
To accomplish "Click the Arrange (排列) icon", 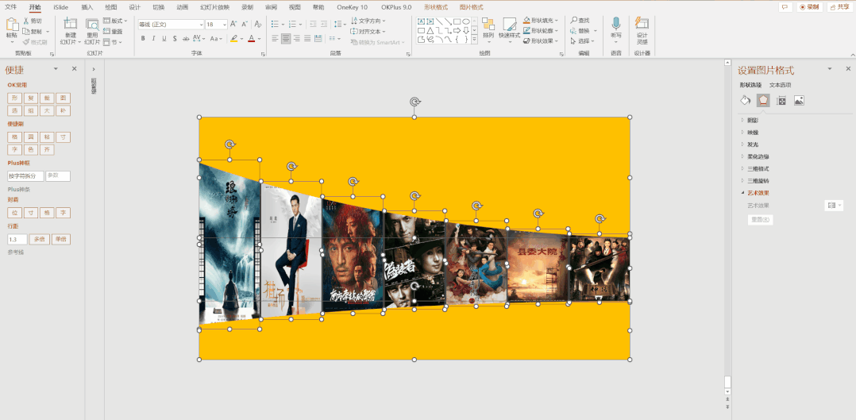I will point(488,25).
